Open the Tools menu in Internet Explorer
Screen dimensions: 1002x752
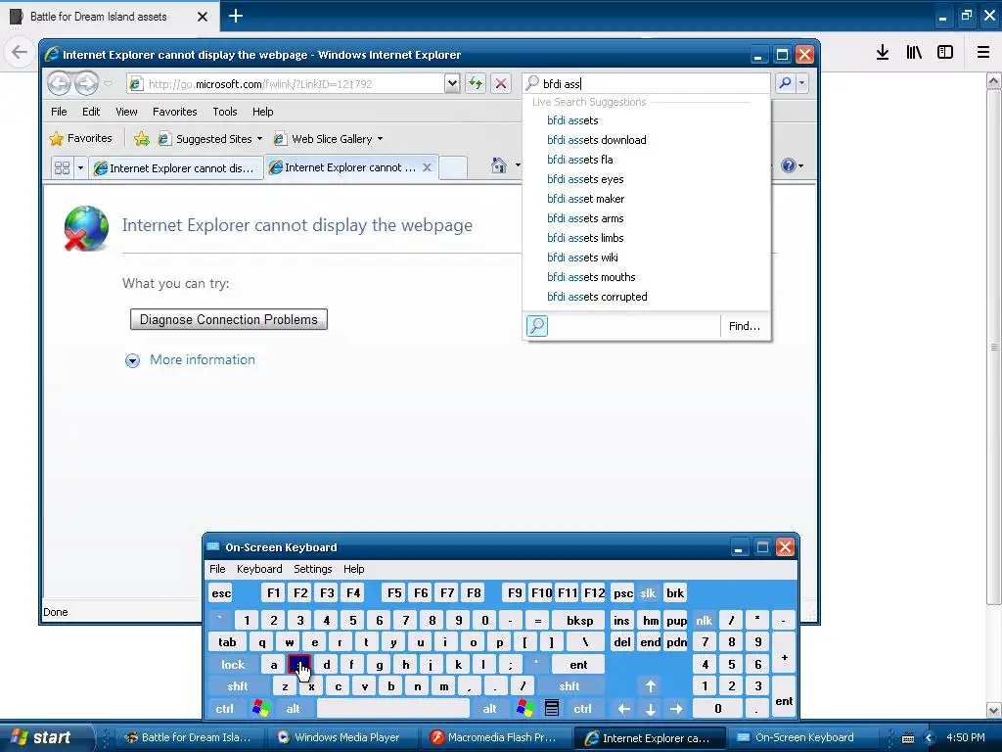(x=224, y=112)
